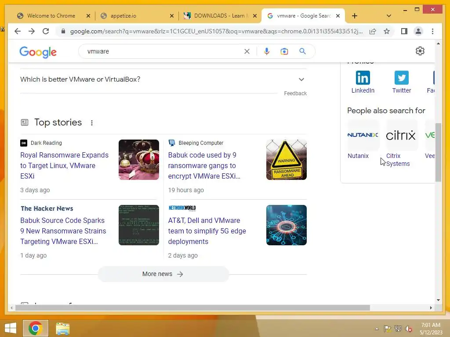Go forward to the next page

32,31
